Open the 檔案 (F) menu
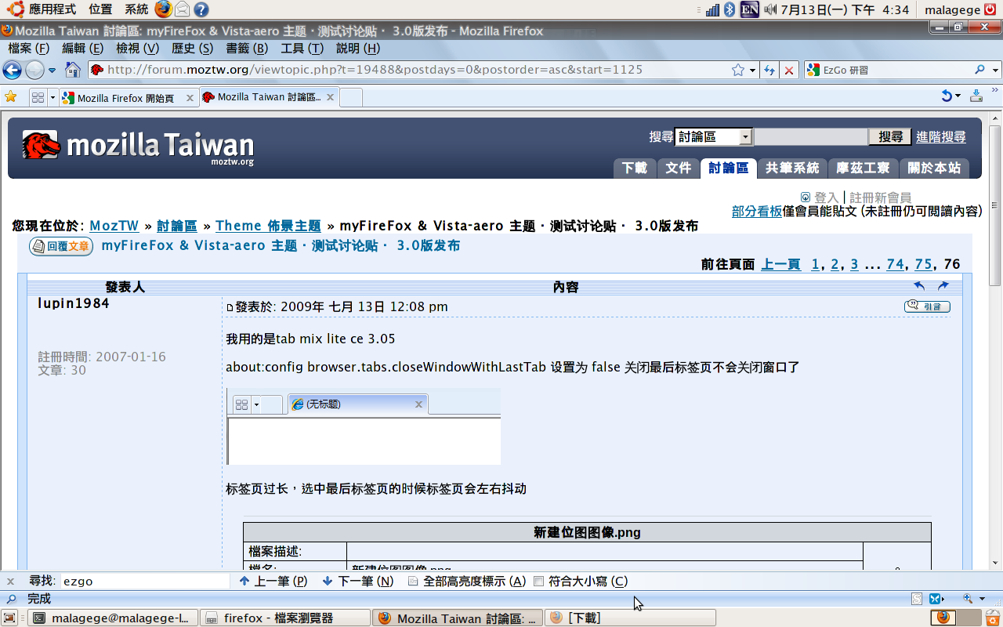The height and width of the screenshot is (627, 1003). click(x=28, y=49)
